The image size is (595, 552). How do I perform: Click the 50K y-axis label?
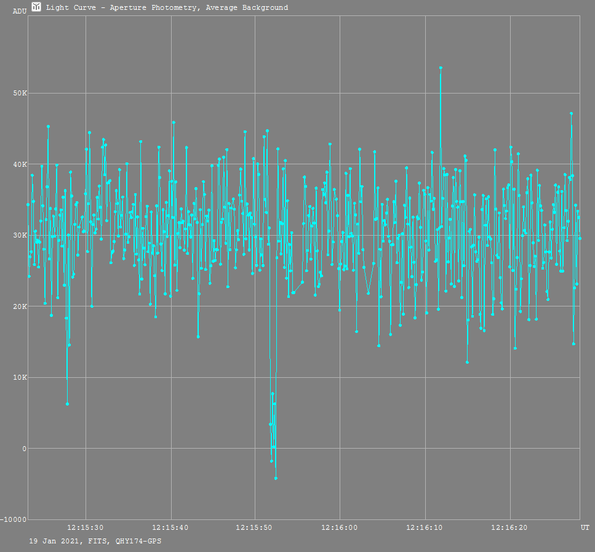click(20, 93)
